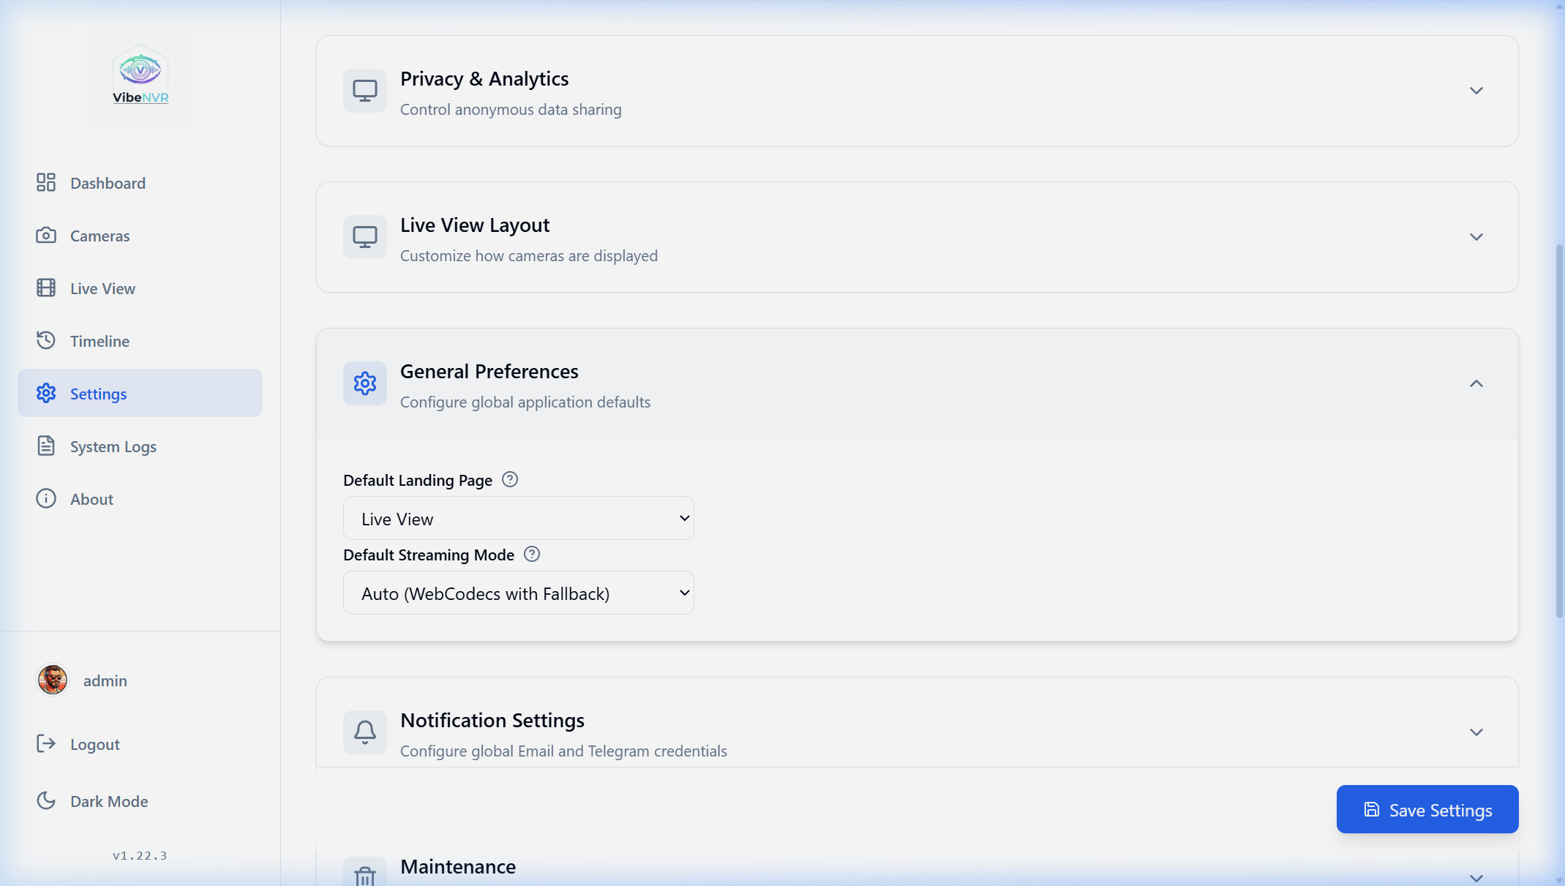Click the VibeNVR logo

point(140,75)
